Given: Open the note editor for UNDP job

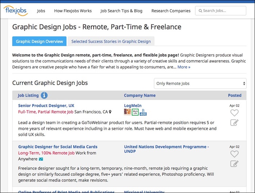Looking at the screenshot, I should click(234, 164).
